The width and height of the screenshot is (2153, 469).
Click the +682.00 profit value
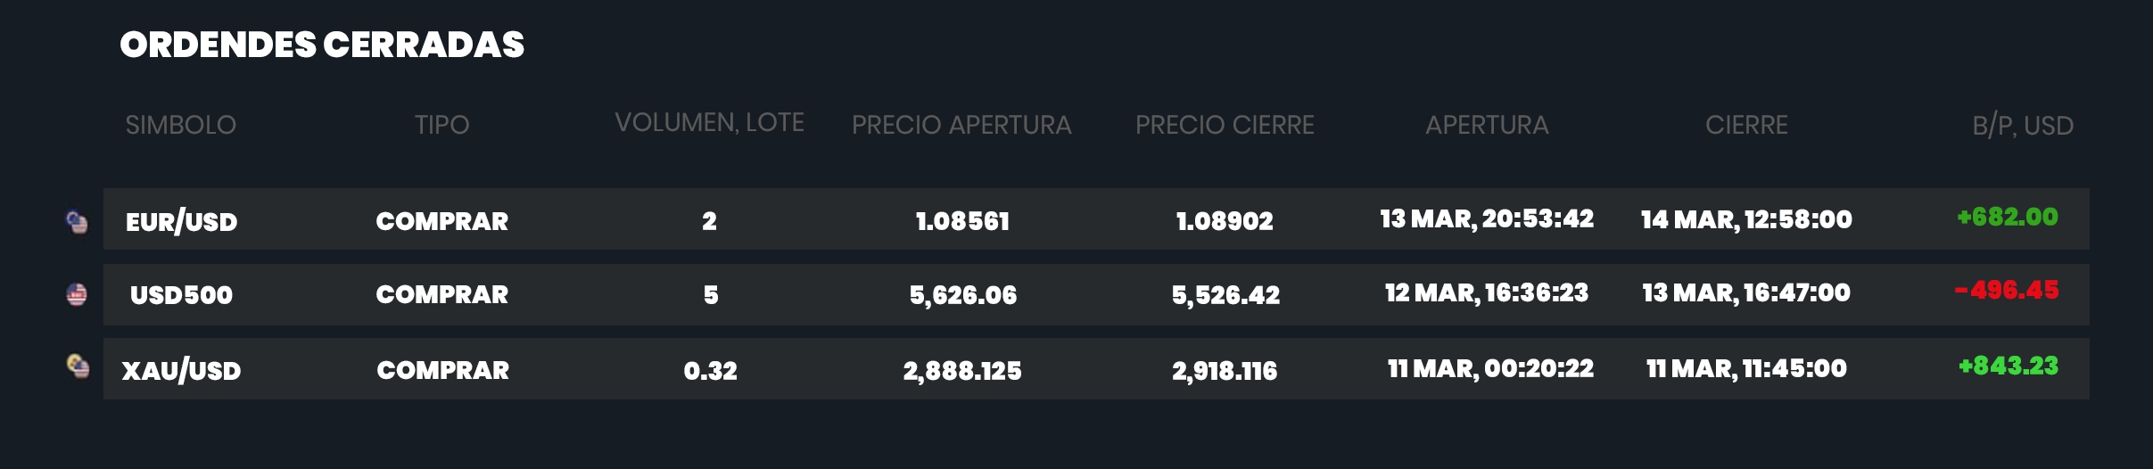tap(2008, 218)
